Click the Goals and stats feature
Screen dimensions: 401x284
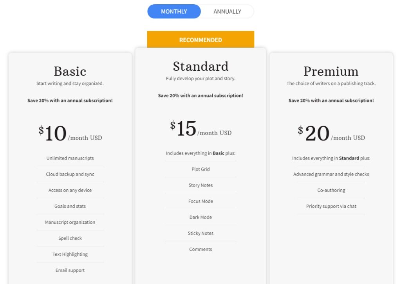(70, 206)
